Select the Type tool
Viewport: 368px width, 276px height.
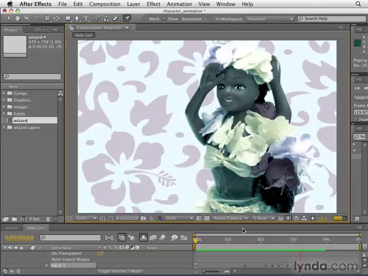coord(86,18)
